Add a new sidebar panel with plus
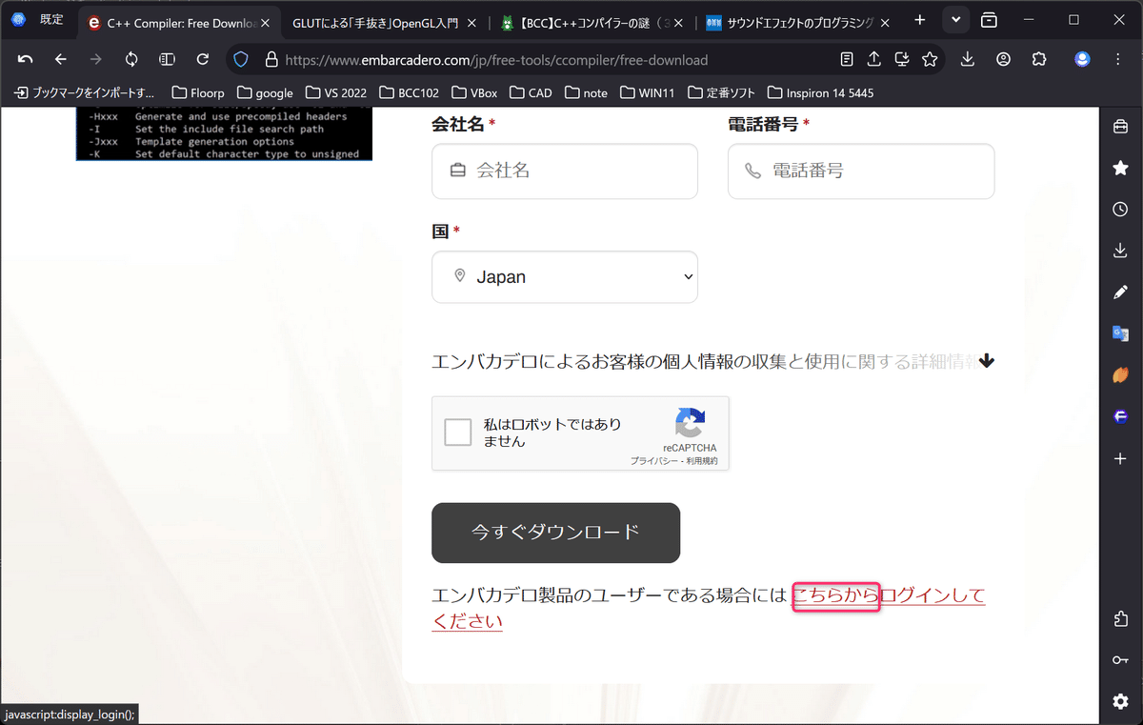This screenshot has width=1143, height=725. coord(1120,458)
